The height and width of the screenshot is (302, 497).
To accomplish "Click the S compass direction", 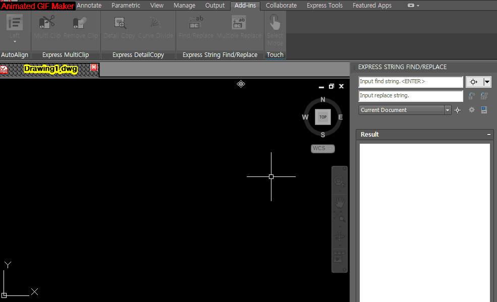I will [x=322, y=135].
